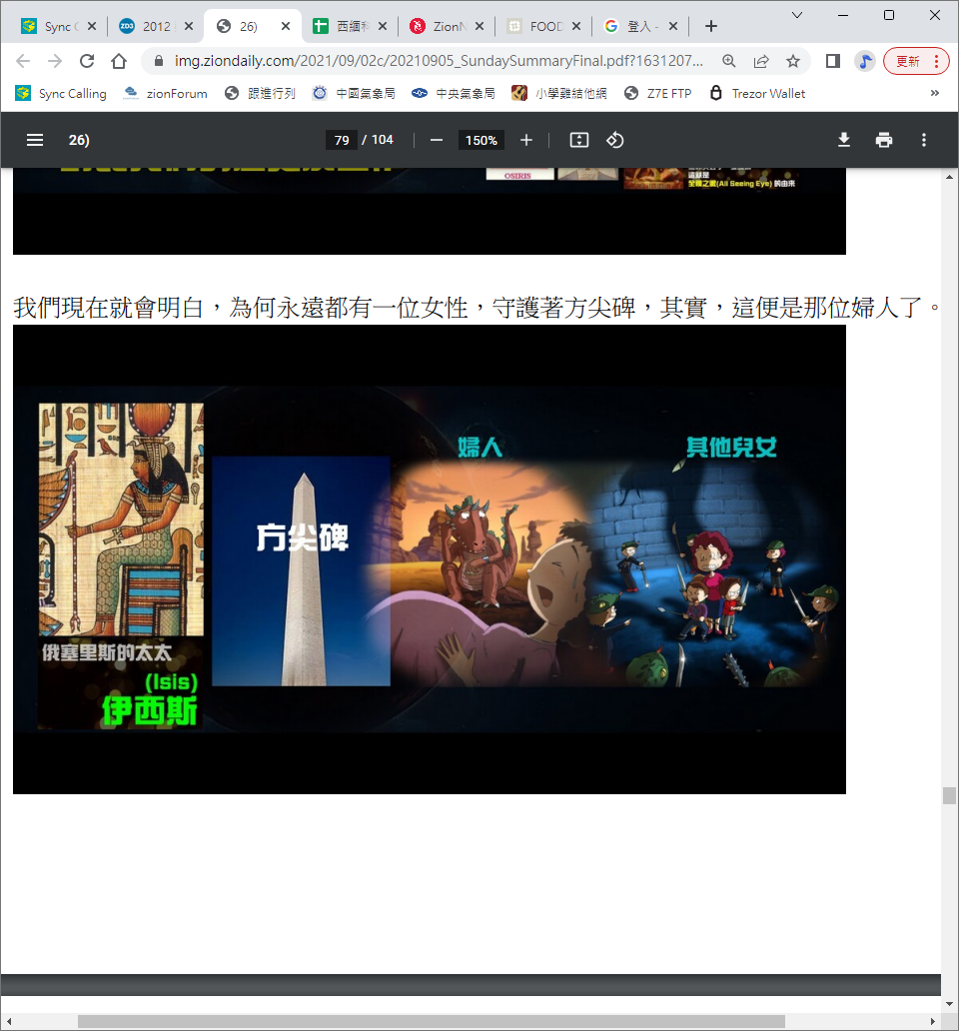Open the browser home page
Screen dimensions: 959x1031
[119, 61]
